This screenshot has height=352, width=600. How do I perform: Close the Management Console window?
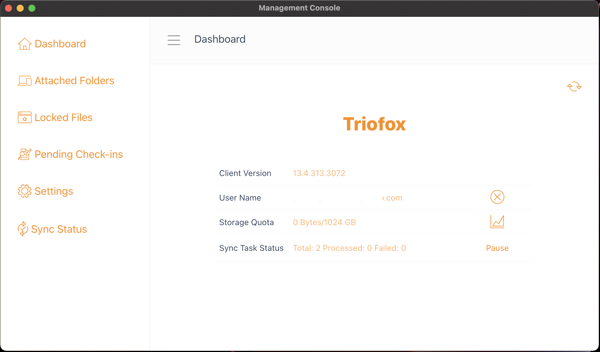tap(8, 8)
